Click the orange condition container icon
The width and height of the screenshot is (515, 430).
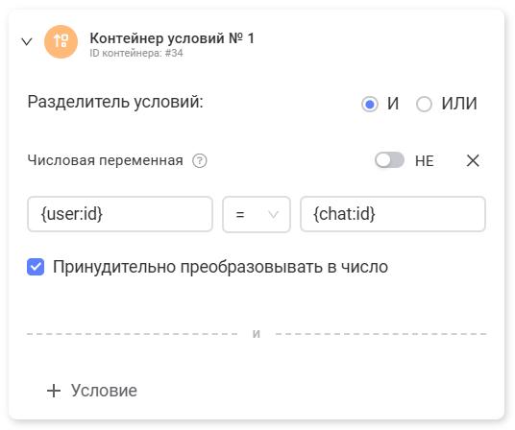61,41
